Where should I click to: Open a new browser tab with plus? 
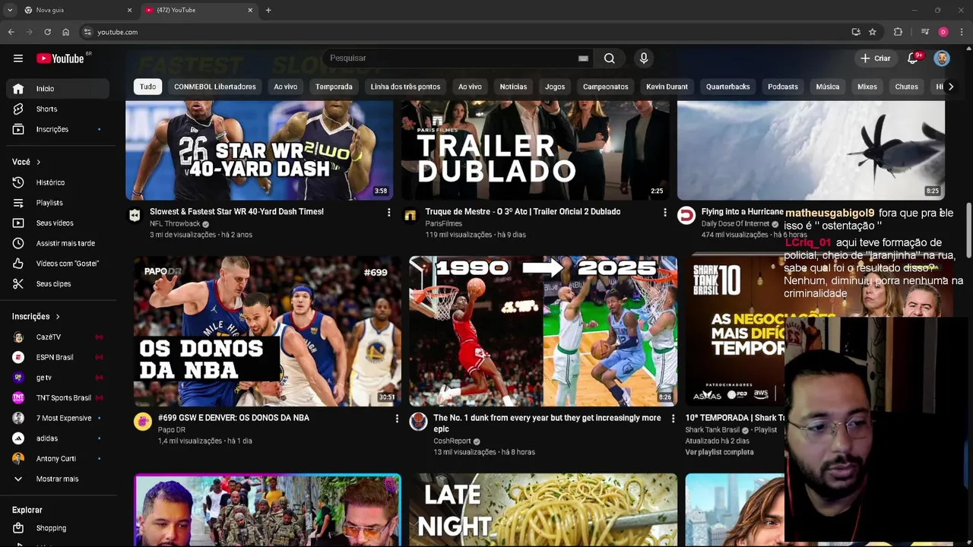tap(268, 10)
